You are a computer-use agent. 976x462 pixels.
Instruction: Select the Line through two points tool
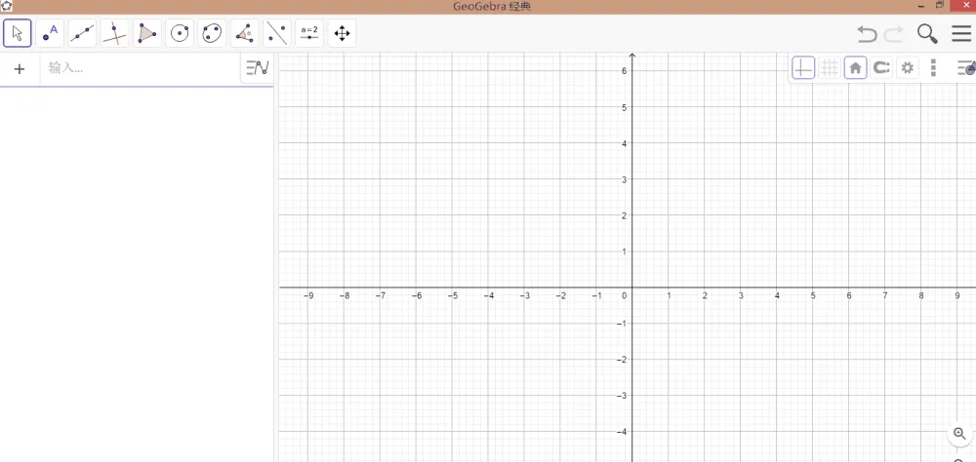[x=82, y=33]
